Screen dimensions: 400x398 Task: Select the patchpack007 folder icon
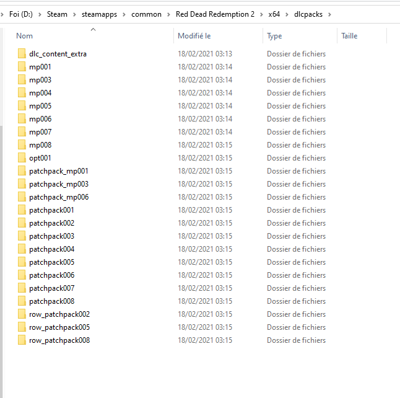pyautogui.click(x=22, y=288)
